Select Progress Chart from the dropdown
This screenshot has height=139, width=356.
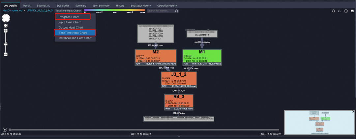[x=73, y=17]
